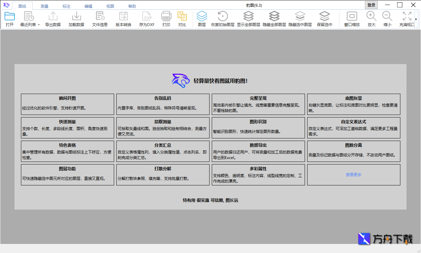Show all layers using 显示全部图层
The width and height of the screenshot is (421, 253).
point(248,18)
